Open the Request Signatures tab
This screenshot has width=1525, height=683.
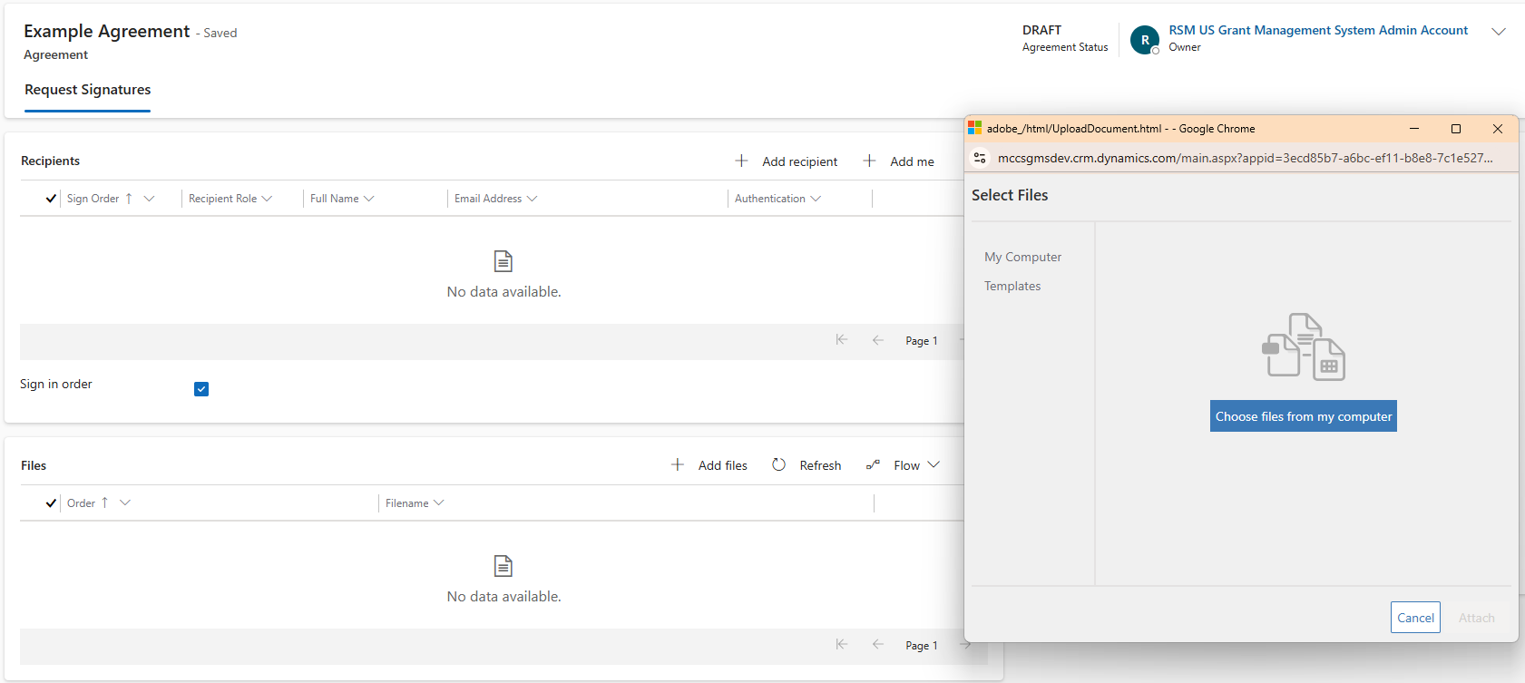[87, 90]
